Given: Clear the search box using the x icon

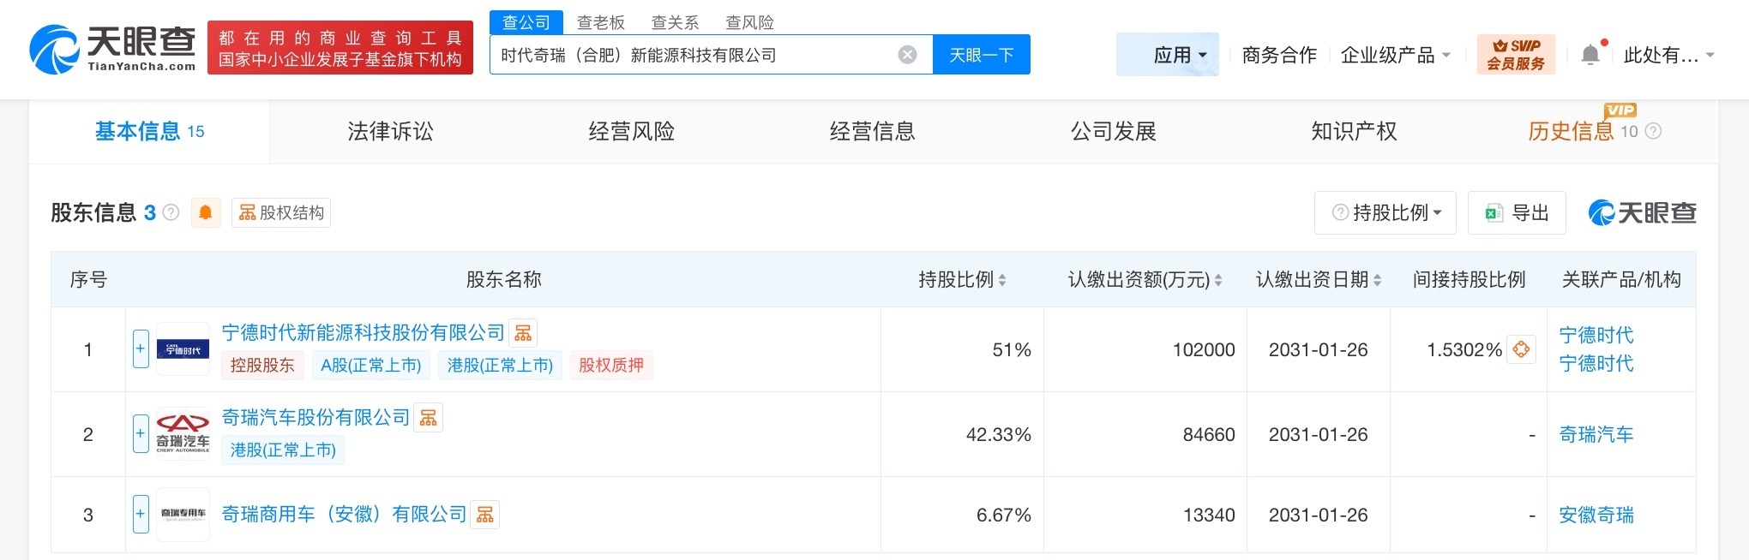Looking at the screenshot, I should click(x=907, y=54).
